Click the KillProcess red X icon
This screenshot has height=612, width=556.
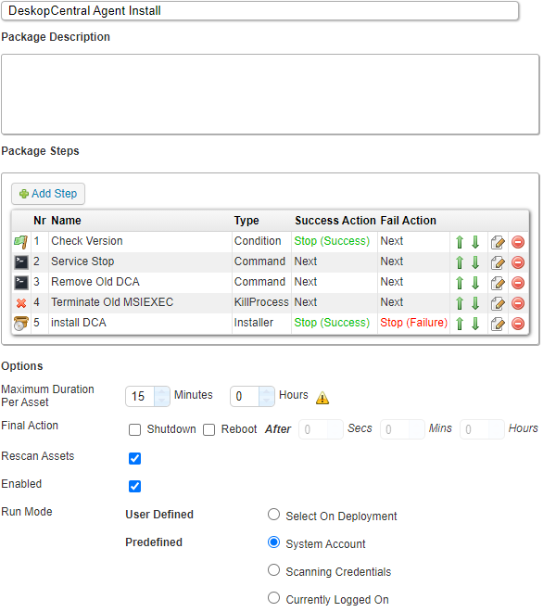[21, 303]
